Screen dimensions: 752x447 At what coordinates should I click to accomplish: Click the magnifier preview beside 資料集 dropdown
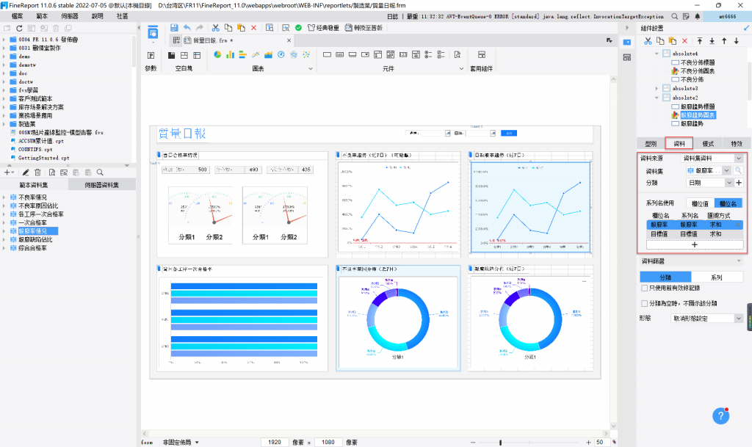(x=738, y=170)
